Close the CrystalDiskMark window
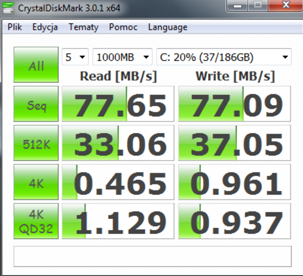The width and height of the screenshot is (303, 276). click(x=286, y=5)
